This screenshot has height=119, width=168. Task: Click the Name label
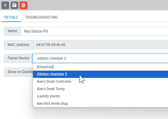(12, 31)
